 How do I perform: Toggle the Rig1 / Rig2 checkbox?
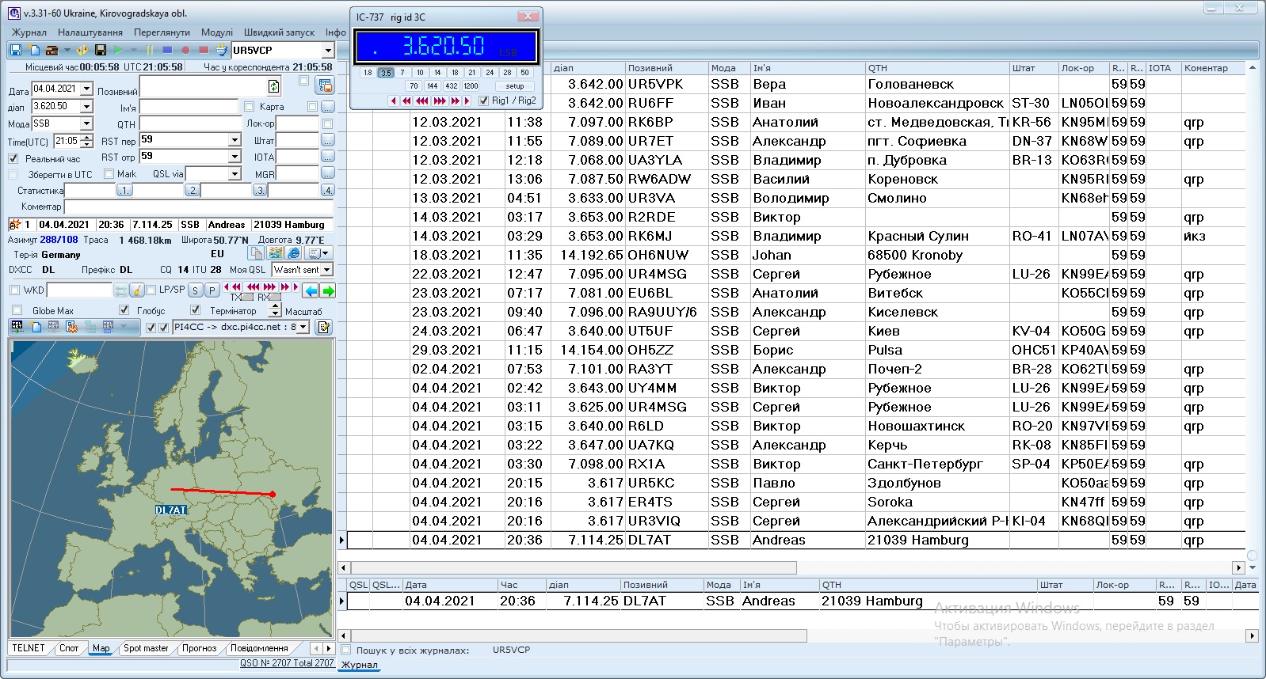484,101
